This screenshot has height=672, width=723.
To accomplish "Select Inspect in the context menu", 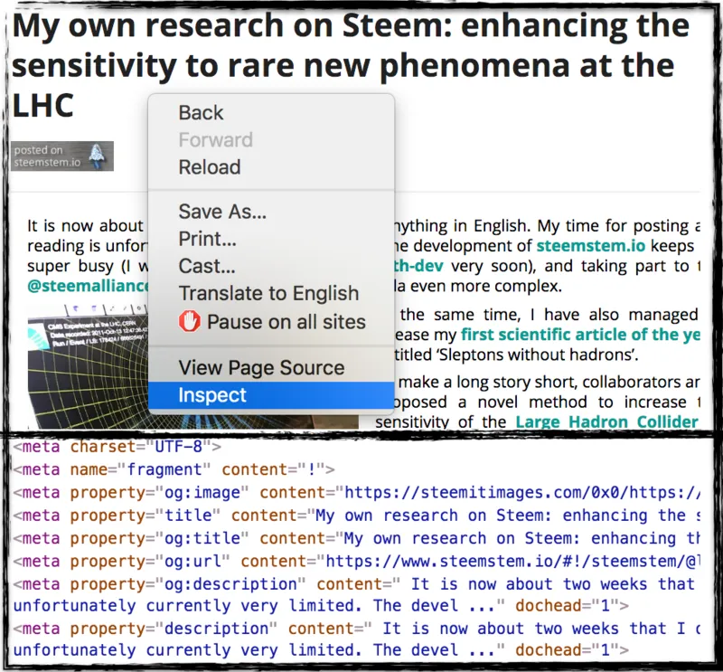I will click(271, 395).
